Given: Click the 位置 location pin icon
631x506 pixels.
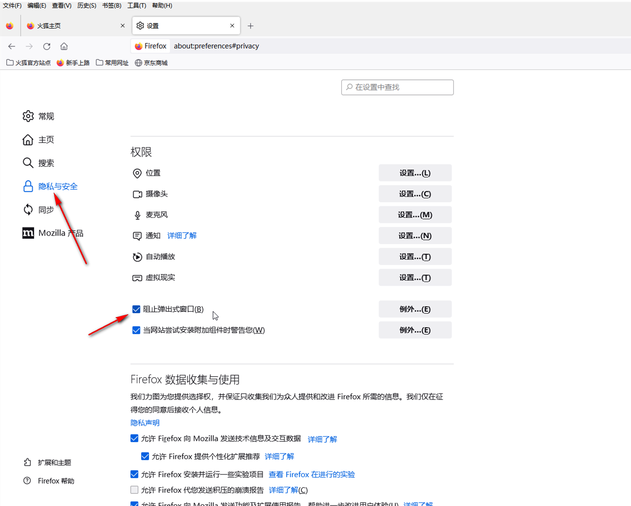Looking at the screenshot, I should point(137,173).
